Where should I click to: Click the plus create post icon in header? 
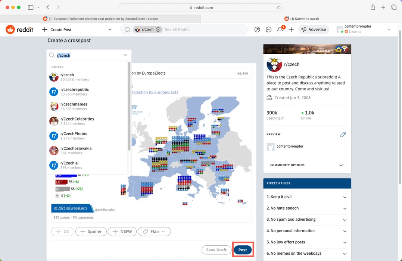[x=291, y=29]
